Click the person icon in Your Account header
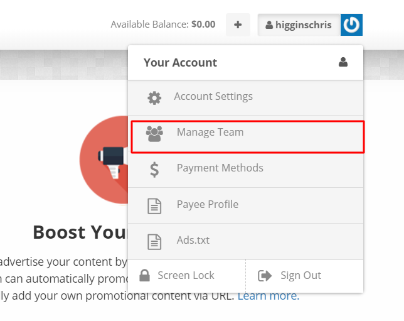404x321 pixels. [x=343, y=62]
